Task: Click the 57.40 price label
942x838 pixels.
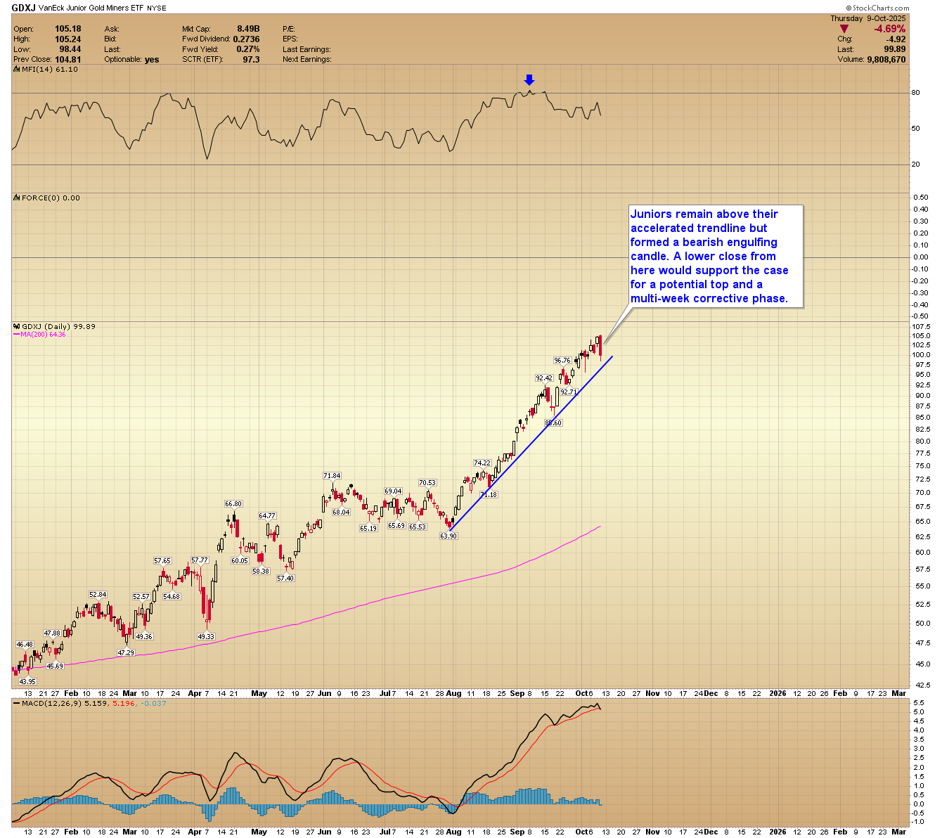Action: pyautogui.click(x=285, y=579)
